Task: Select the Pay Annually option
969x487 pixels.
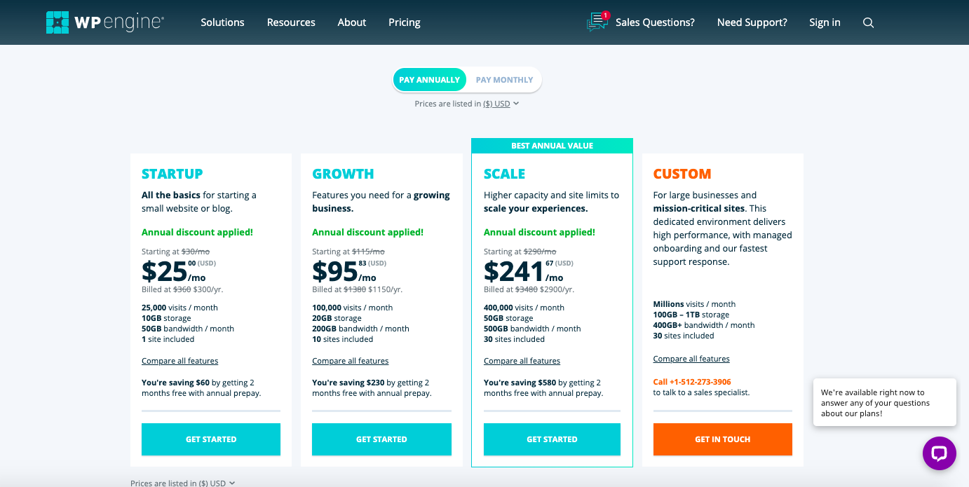Action: [430, 79]
